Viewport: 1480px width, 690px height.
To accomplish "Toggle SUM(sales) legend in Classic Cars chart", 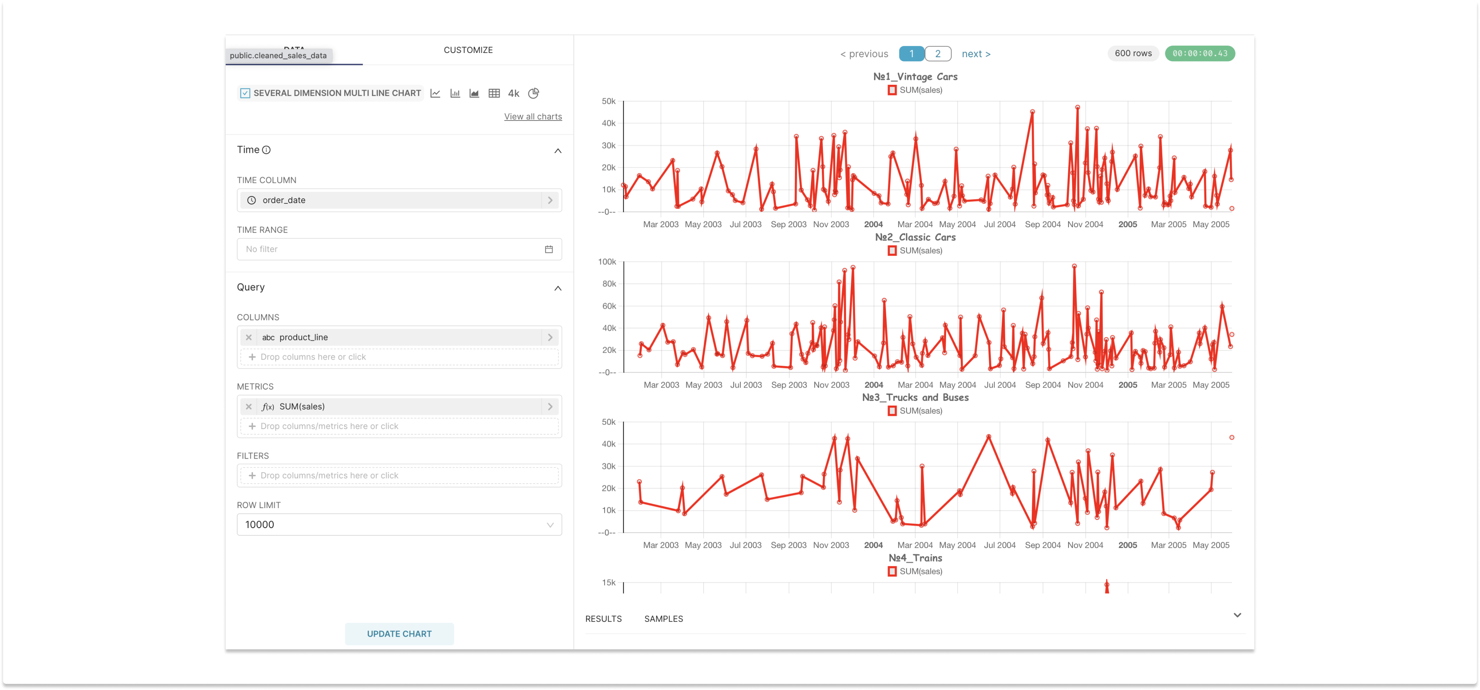I will (x=892, y=251).
